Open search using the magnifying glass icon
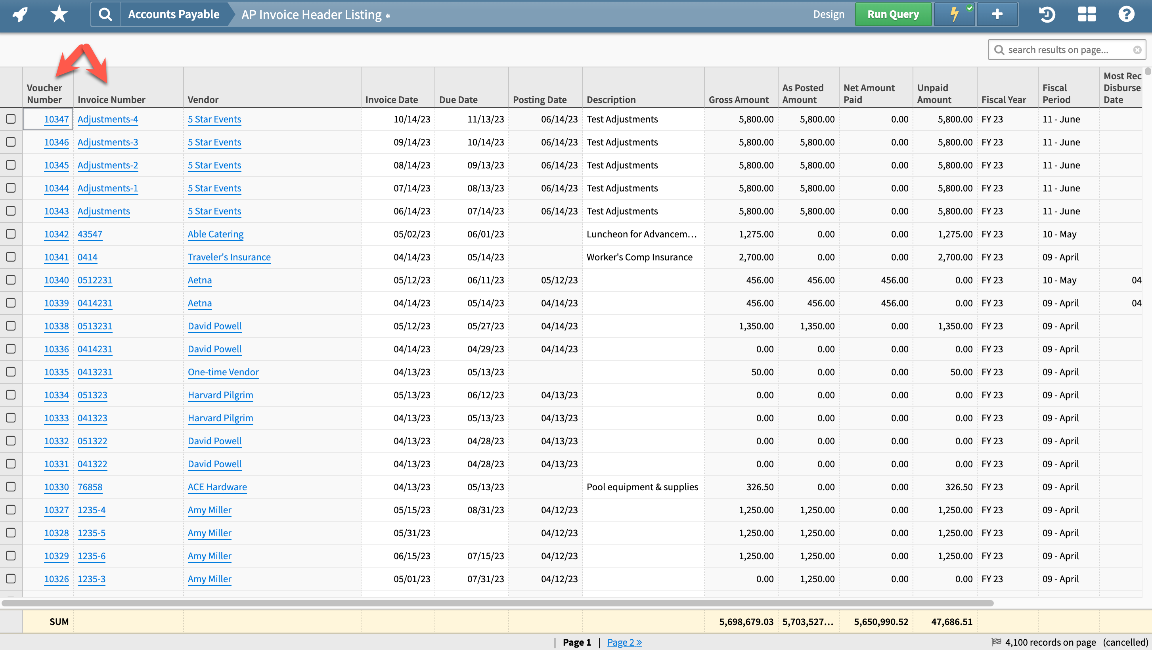 coord(105,14)
